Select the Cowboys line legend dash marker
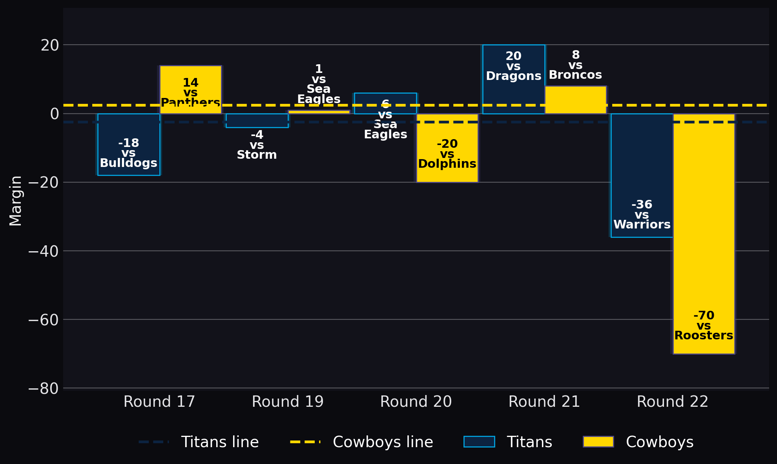The image size is (777, 464). point(305,442)
